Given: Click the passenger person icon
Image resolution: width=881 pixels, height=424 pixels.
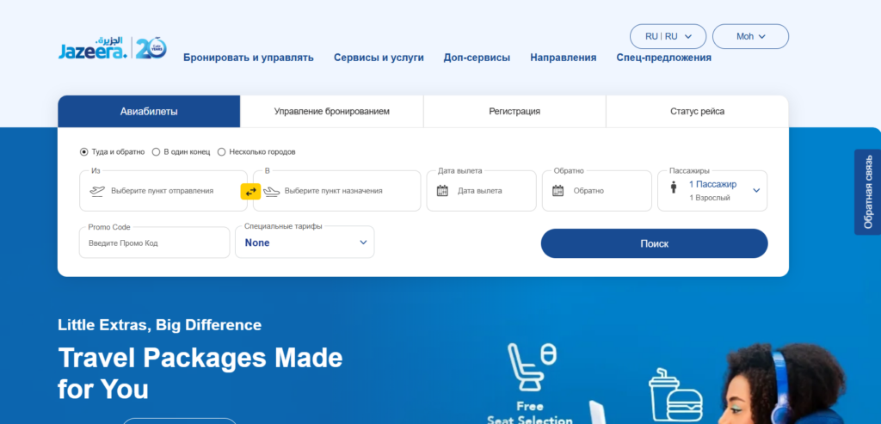Looking at the screenshot, I should (x=674, y=188).
